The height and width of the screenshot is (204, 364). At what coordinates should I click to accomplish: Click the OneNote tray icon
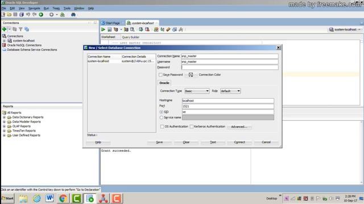287,198
